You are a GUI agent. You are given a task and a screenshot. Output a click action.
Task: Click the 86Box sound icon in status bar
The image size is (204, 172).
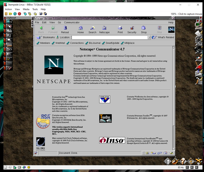click(x=24, y=167)
